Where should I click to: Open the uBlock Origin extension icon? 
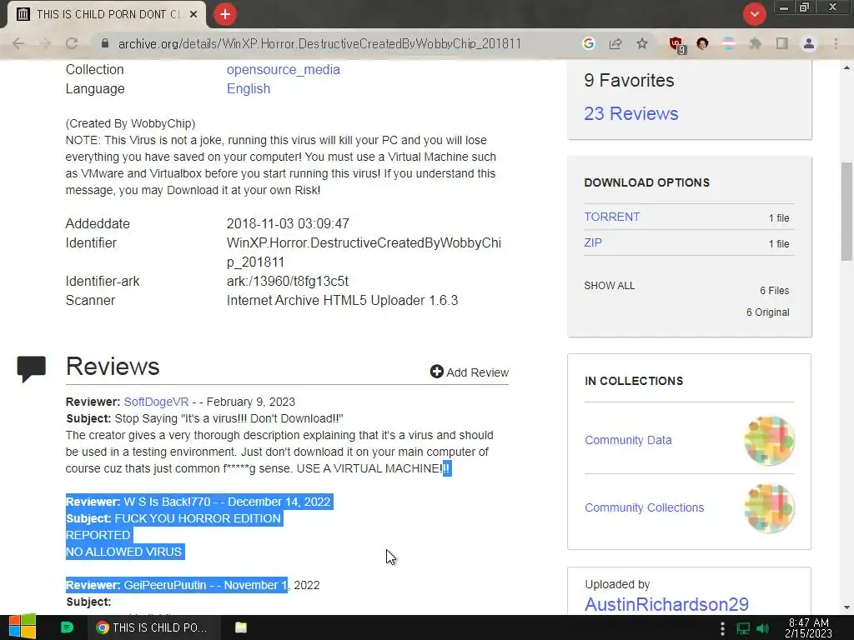[676, 45]
